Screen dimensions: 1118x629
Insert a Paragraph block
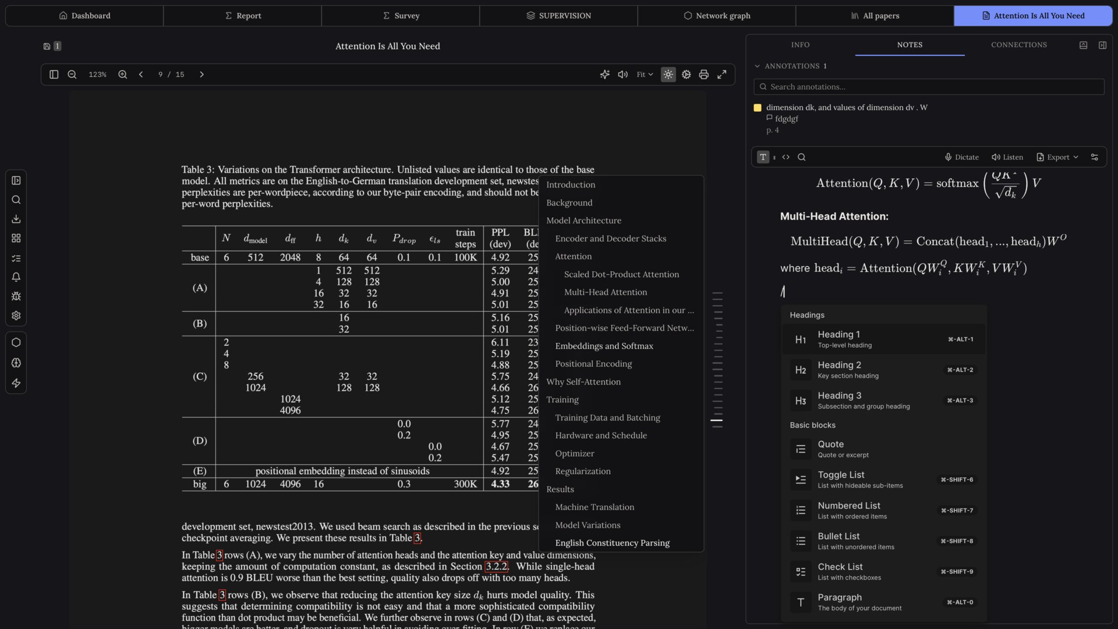884,602
